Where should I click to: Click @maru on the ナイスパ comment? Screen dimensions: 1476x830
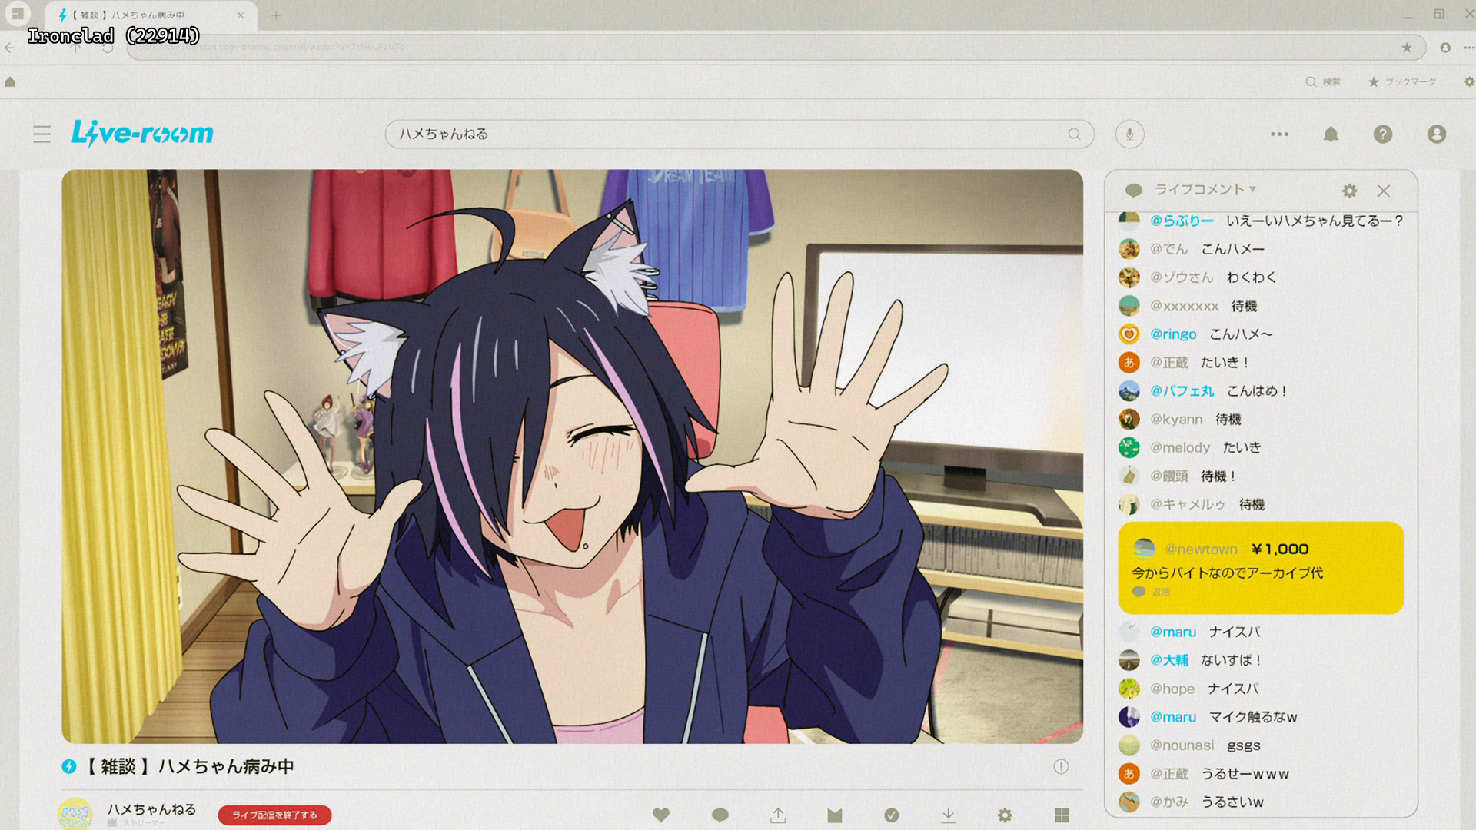(x=1173, y=632)
